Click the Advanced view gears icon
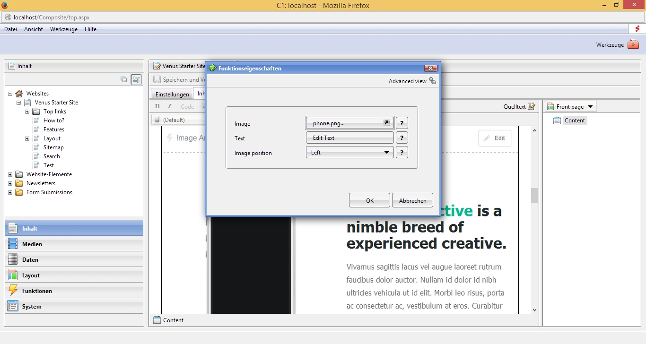Screen dimensions: 646x344 pyautogui.click(x=432, y=81)
